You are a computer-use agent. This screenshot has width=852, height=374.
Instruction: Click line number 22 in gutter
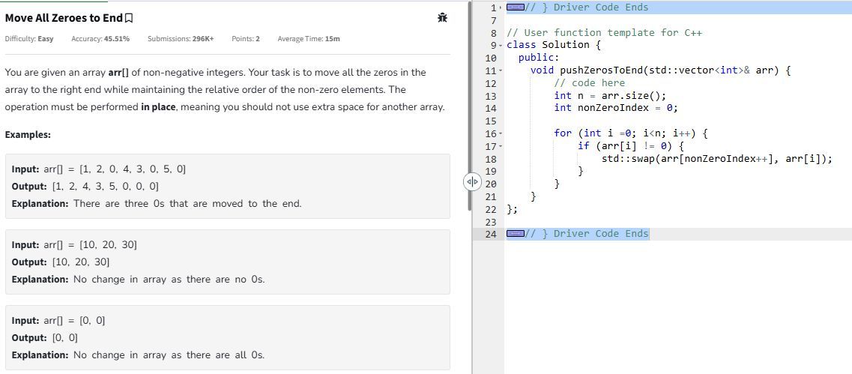[490, 209]
